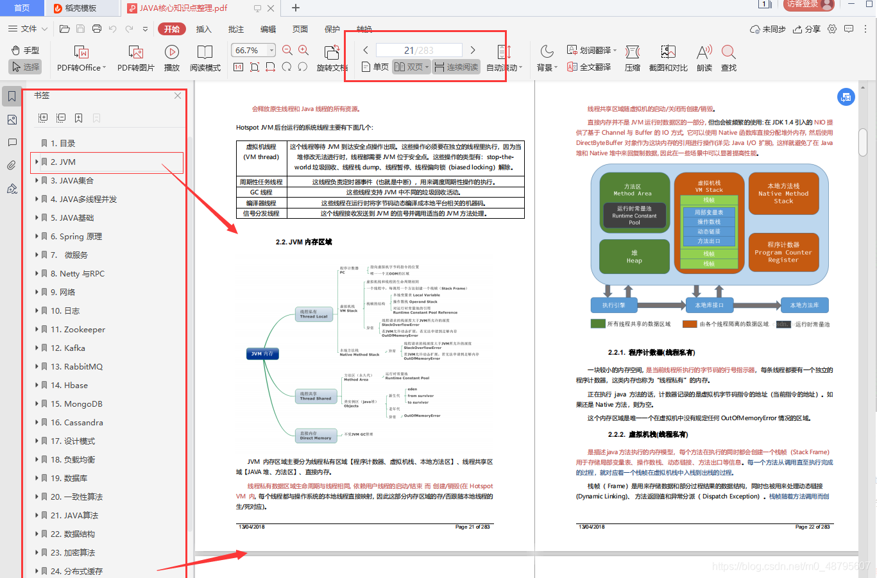Switch to 批注 ribbon tab
Image resolution: width=877 pixels, height=578 pixels.
tap(236, 29)
